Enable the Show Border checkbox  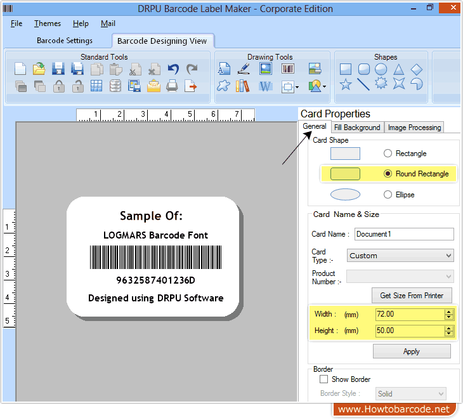pos(323,379)
